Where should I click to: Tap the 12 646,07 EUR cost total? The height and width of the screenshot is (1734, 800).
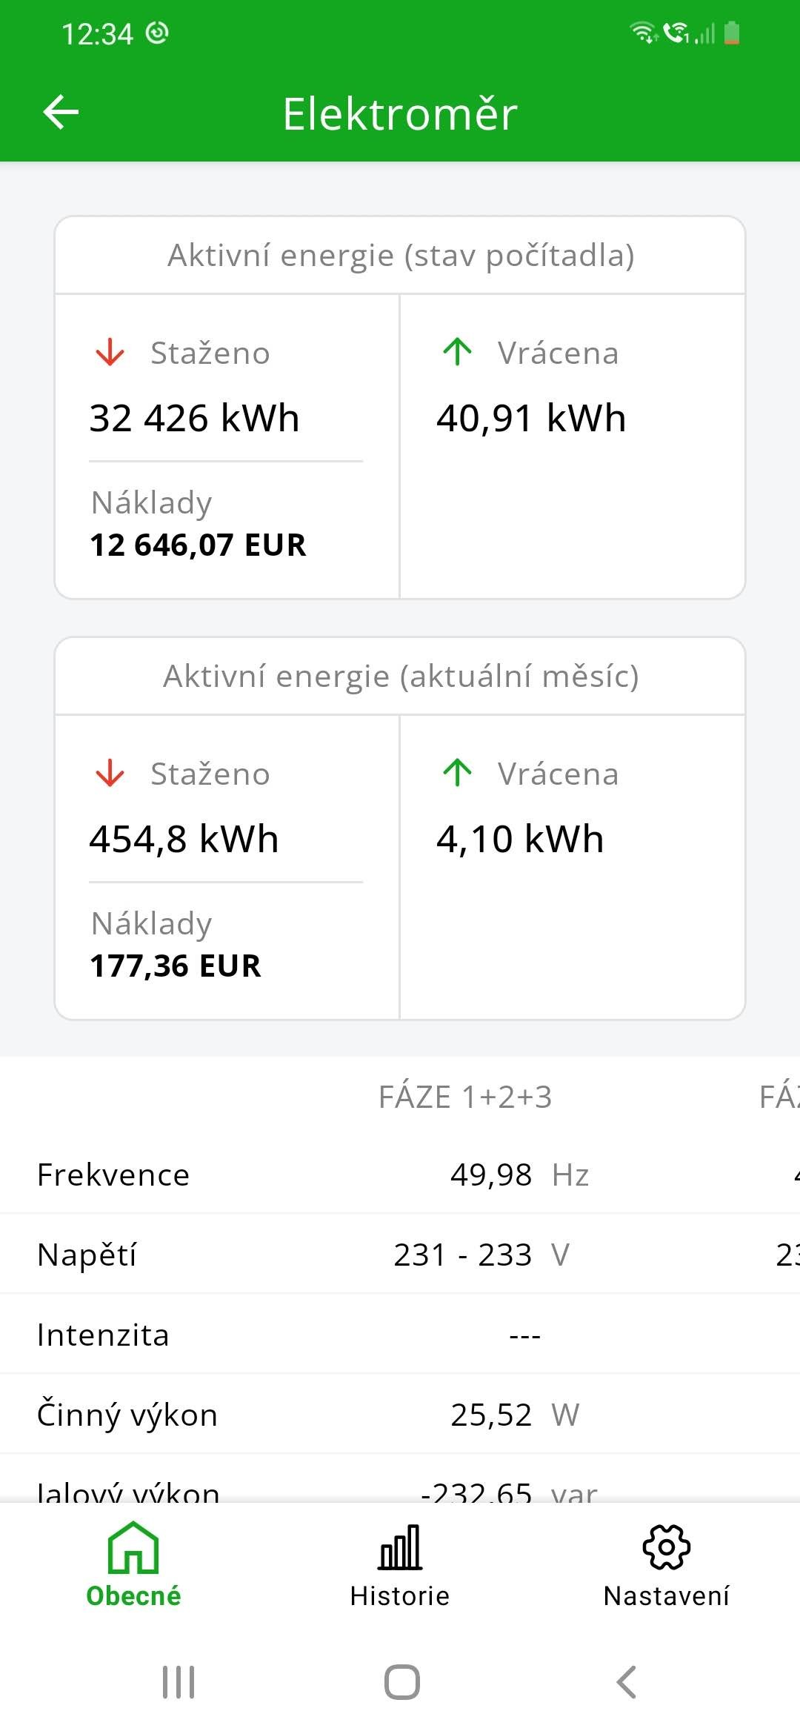click(x=198, y=545)
